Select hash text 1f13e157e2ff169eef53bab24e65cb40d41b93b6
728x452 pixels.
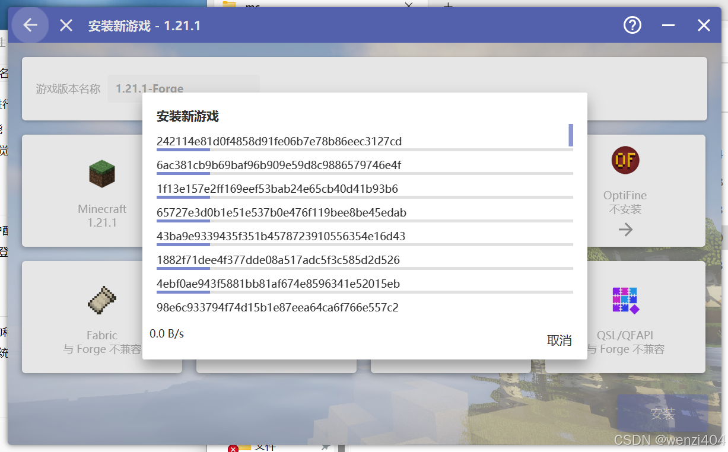coord(277,189)
